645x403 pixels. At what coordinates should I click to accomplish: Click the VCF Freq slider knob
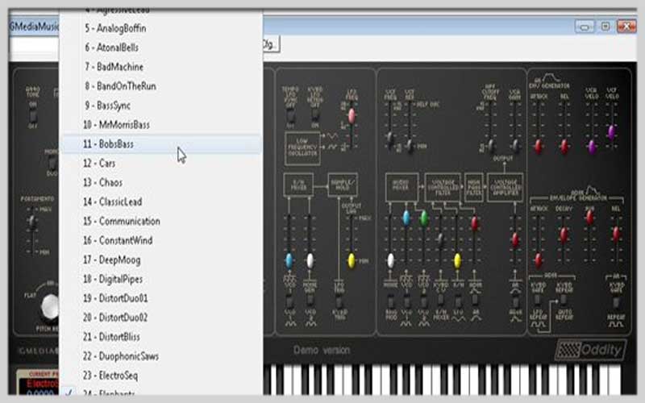pyautogui.click(x=390, y=139)
